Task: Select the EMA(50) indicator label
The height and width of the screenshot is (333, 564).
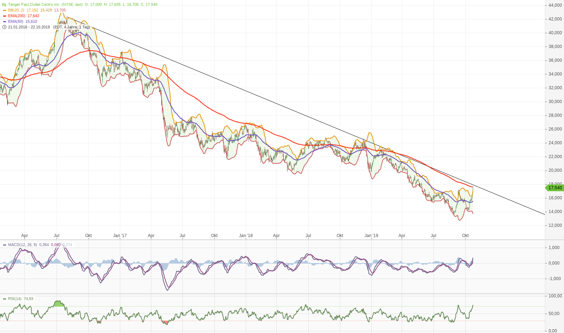Action: tap(16, 22)
